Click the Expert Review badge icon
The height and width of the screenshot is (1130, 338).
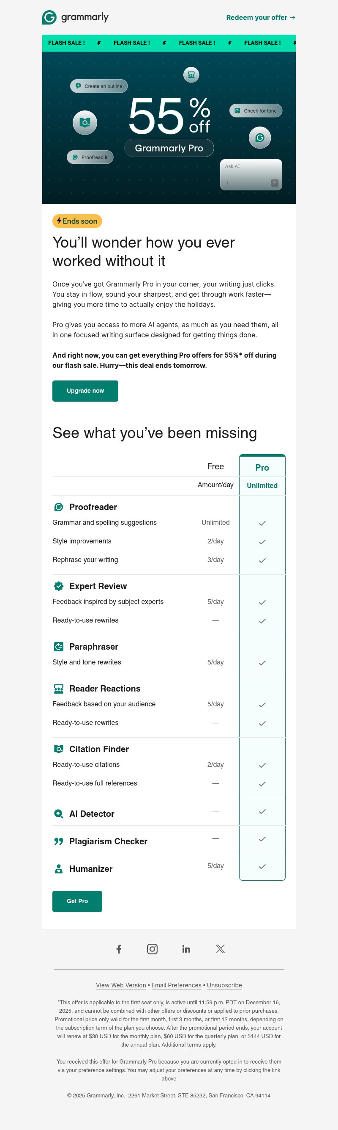[x=59, y=586]
